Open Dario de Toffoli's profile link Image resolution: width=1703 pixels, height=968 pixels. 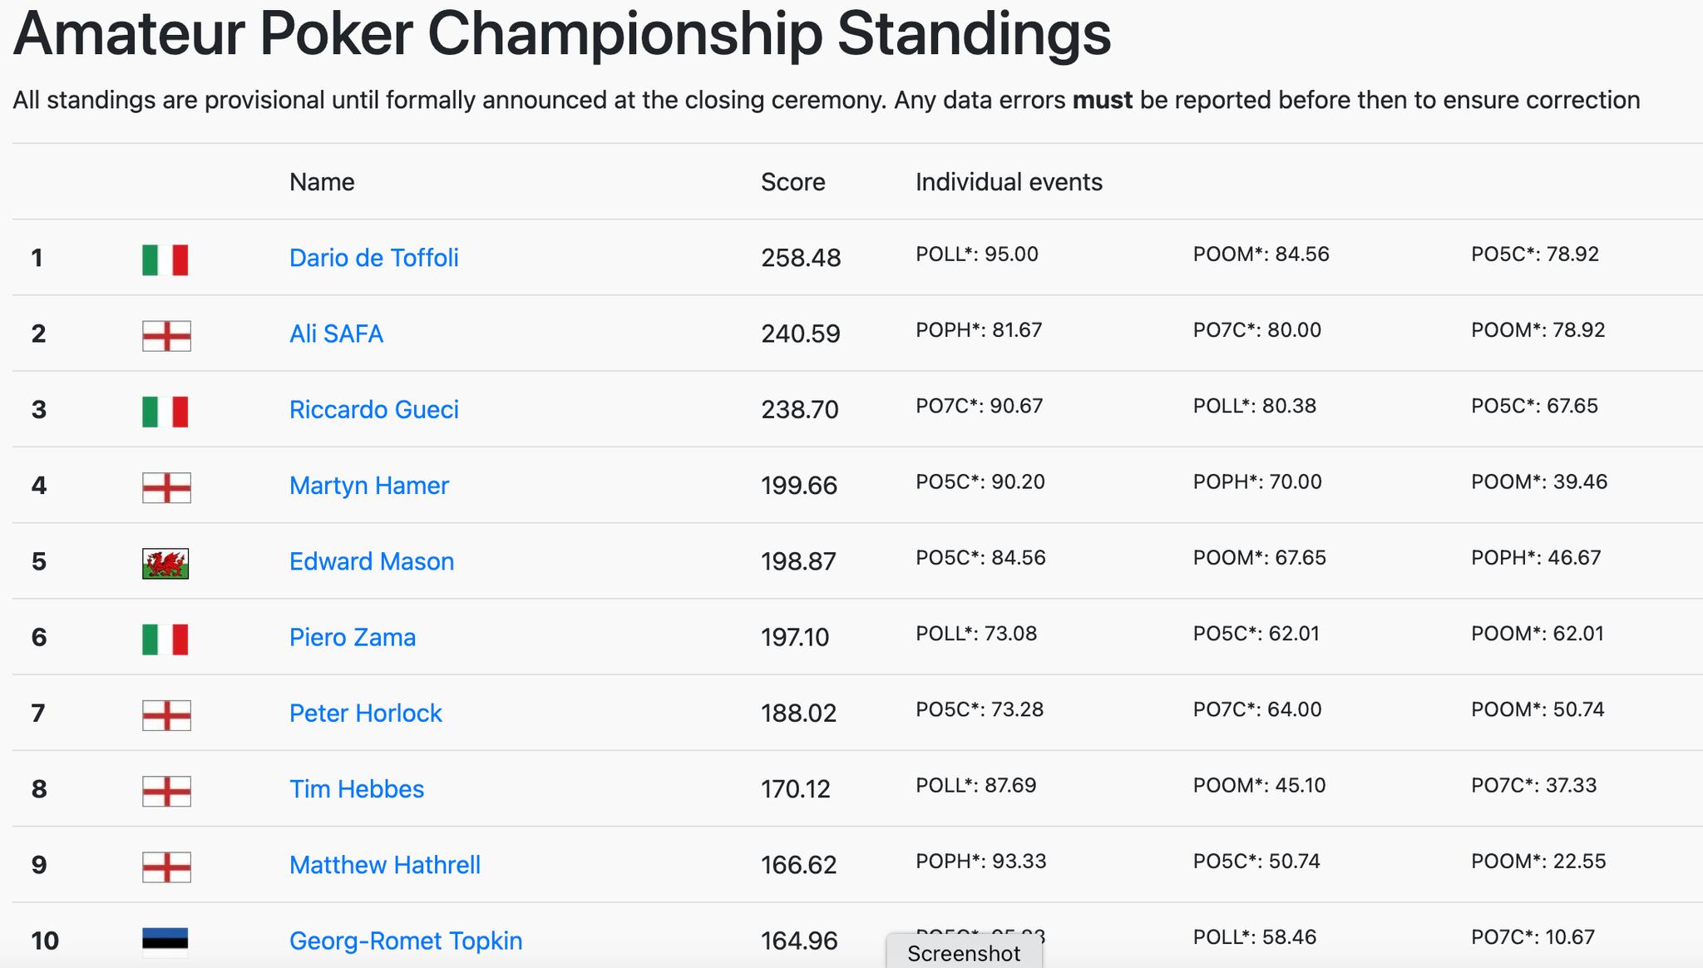pyautogui.click(x=373, y=258)
